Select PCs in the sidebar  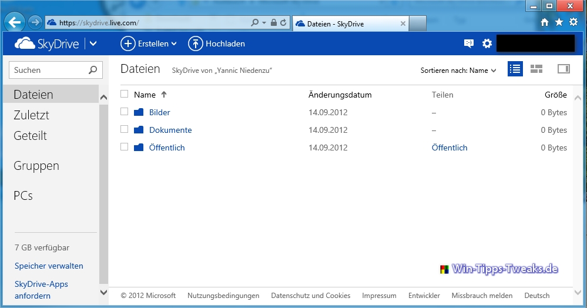point(24,196)
